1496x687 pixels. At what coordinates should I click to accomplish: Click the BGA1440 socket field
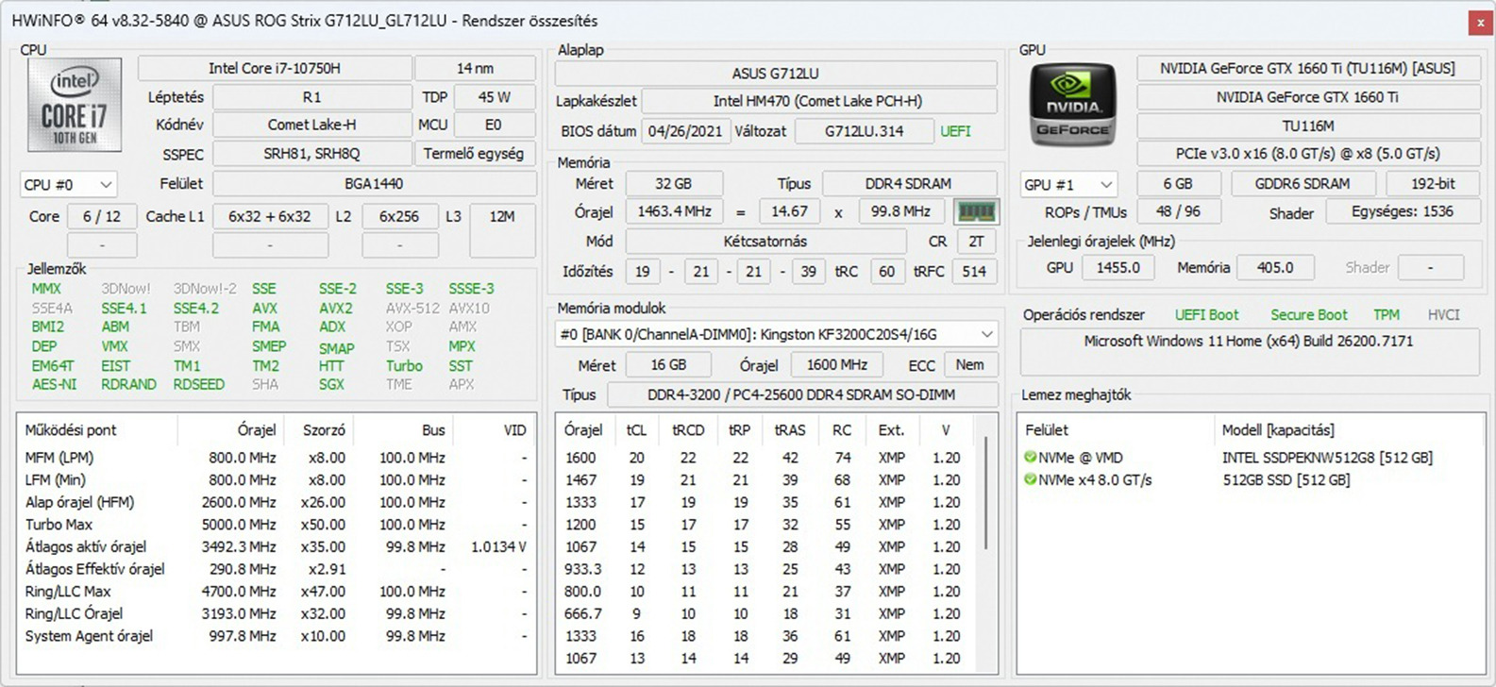(374, 184)
